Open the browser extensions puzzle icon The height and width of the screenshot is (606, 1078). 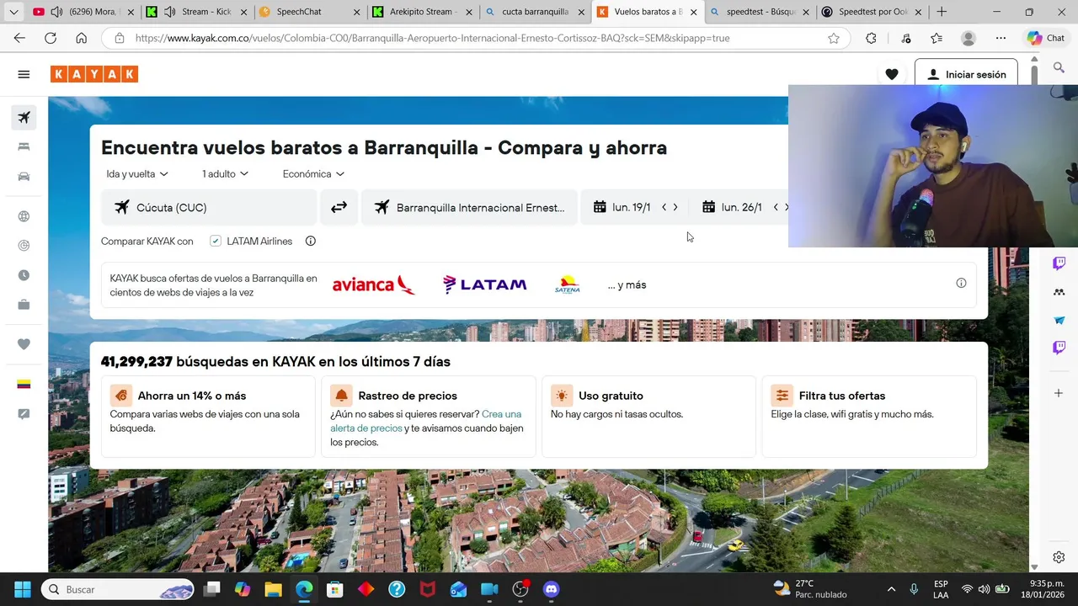pyautogui.click(x=871, y=38)
